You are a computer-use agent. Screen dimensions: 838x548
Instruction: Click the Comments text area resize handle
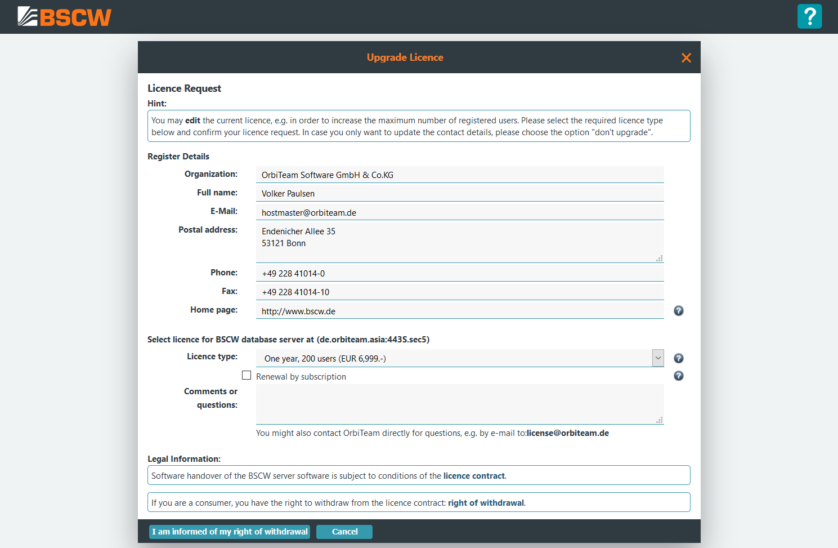pyautogui.click(x=660, y=420)
